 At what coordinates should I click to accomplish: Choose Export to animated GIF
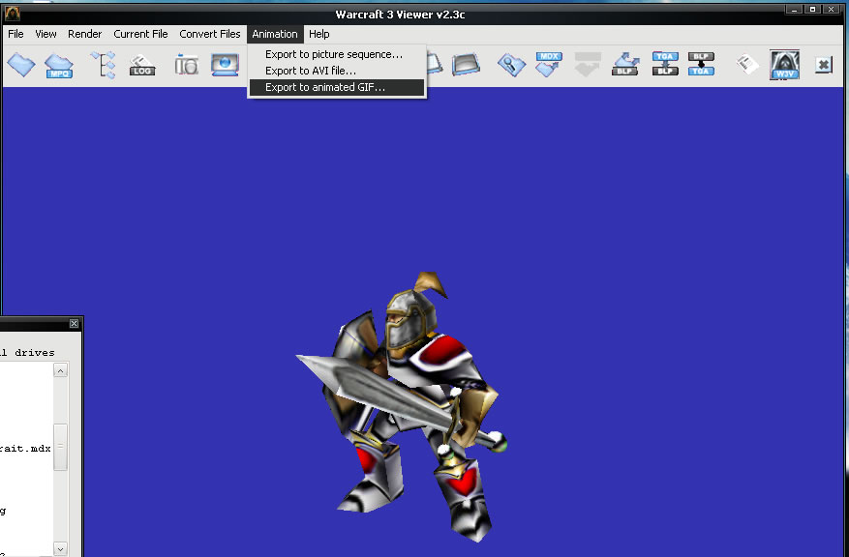[x=337, y=87]
